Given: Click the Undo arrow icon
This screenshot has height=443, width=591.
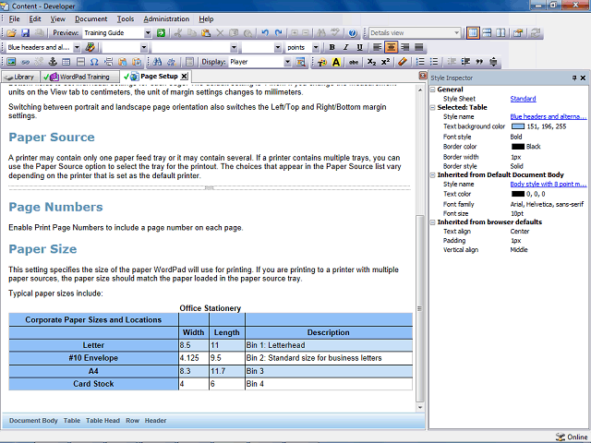Looking at the screenshot, I should [265, 33].
